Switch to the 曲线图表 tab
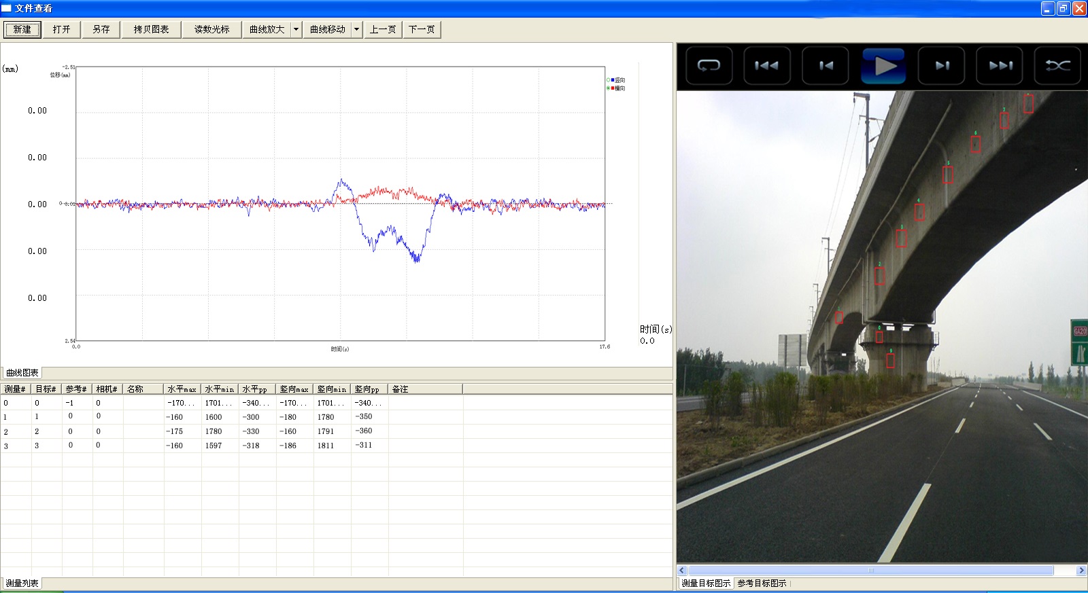This screenshot has height=593, width=1088. (22, 373)
